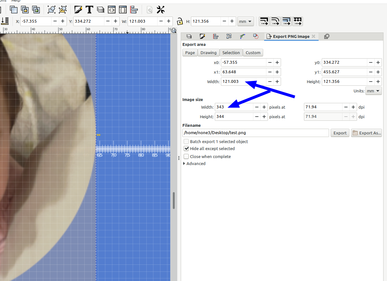This screenshot has height=281, width=387.
Task: Click the Export button
Action: point(340,133)
